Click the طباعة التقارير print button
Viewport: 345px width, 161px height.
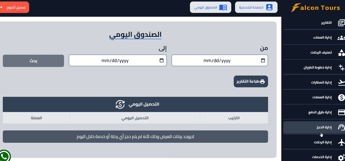(251, 81)
